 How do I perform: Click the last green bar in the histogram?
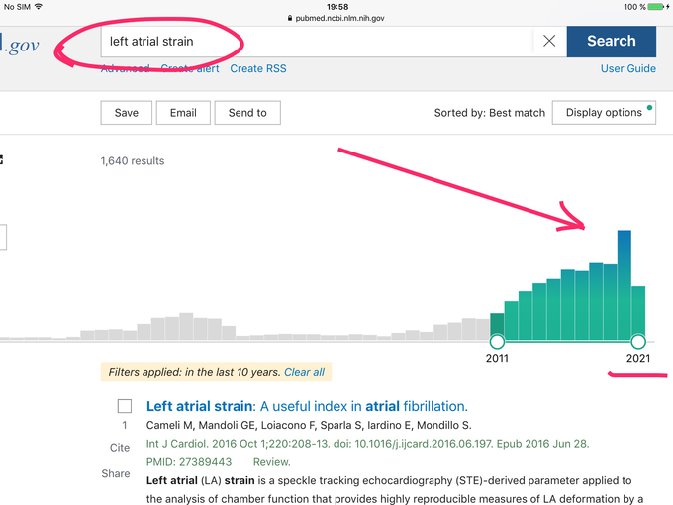click(638, 313)
